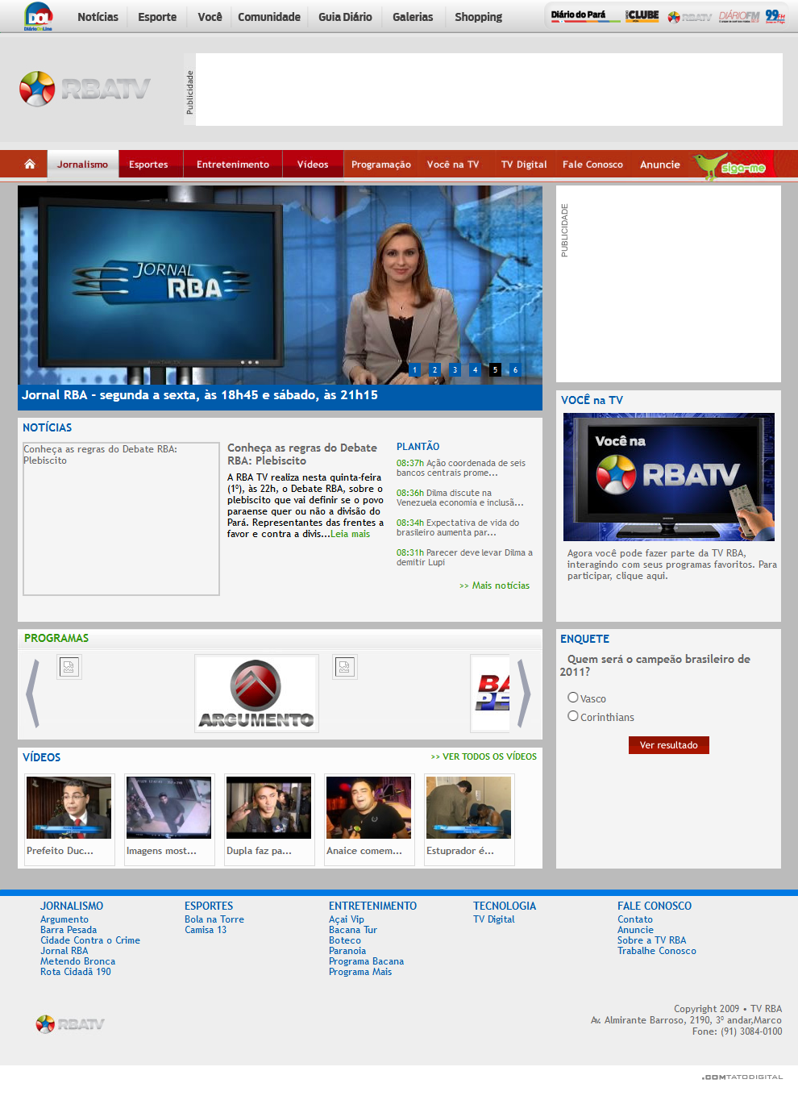Click the Siga-me Twitter bird icon
Screen dimensions: 798x1096
tap(730, 166)
